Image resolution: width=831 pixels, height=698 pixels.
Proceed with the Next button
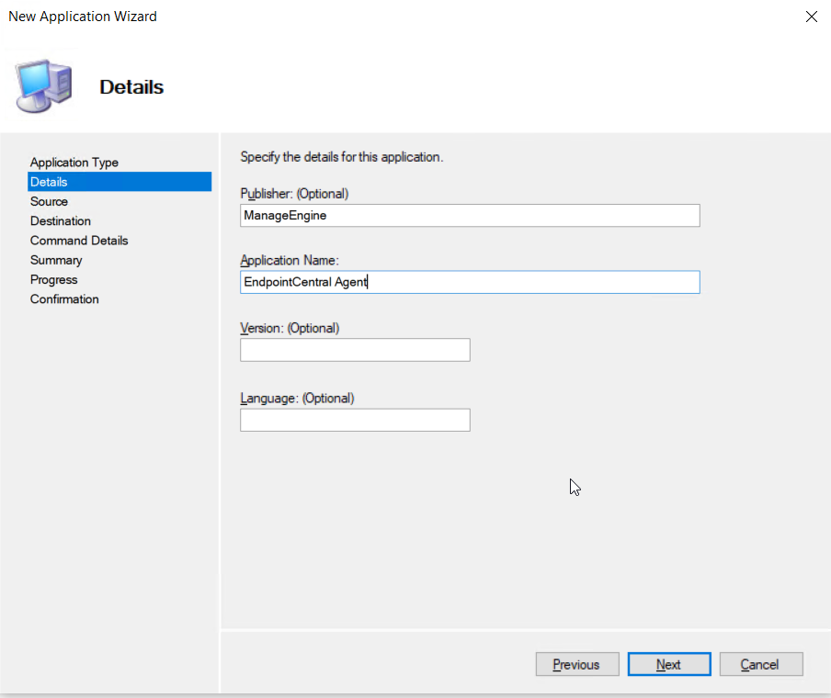tap(669, 664)
